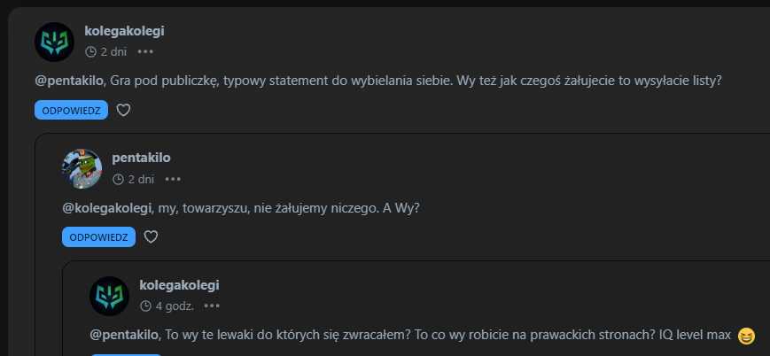
Task: Click ODPOWIEDZ under pentakilo's comment
Action: (x=98, y=237)
